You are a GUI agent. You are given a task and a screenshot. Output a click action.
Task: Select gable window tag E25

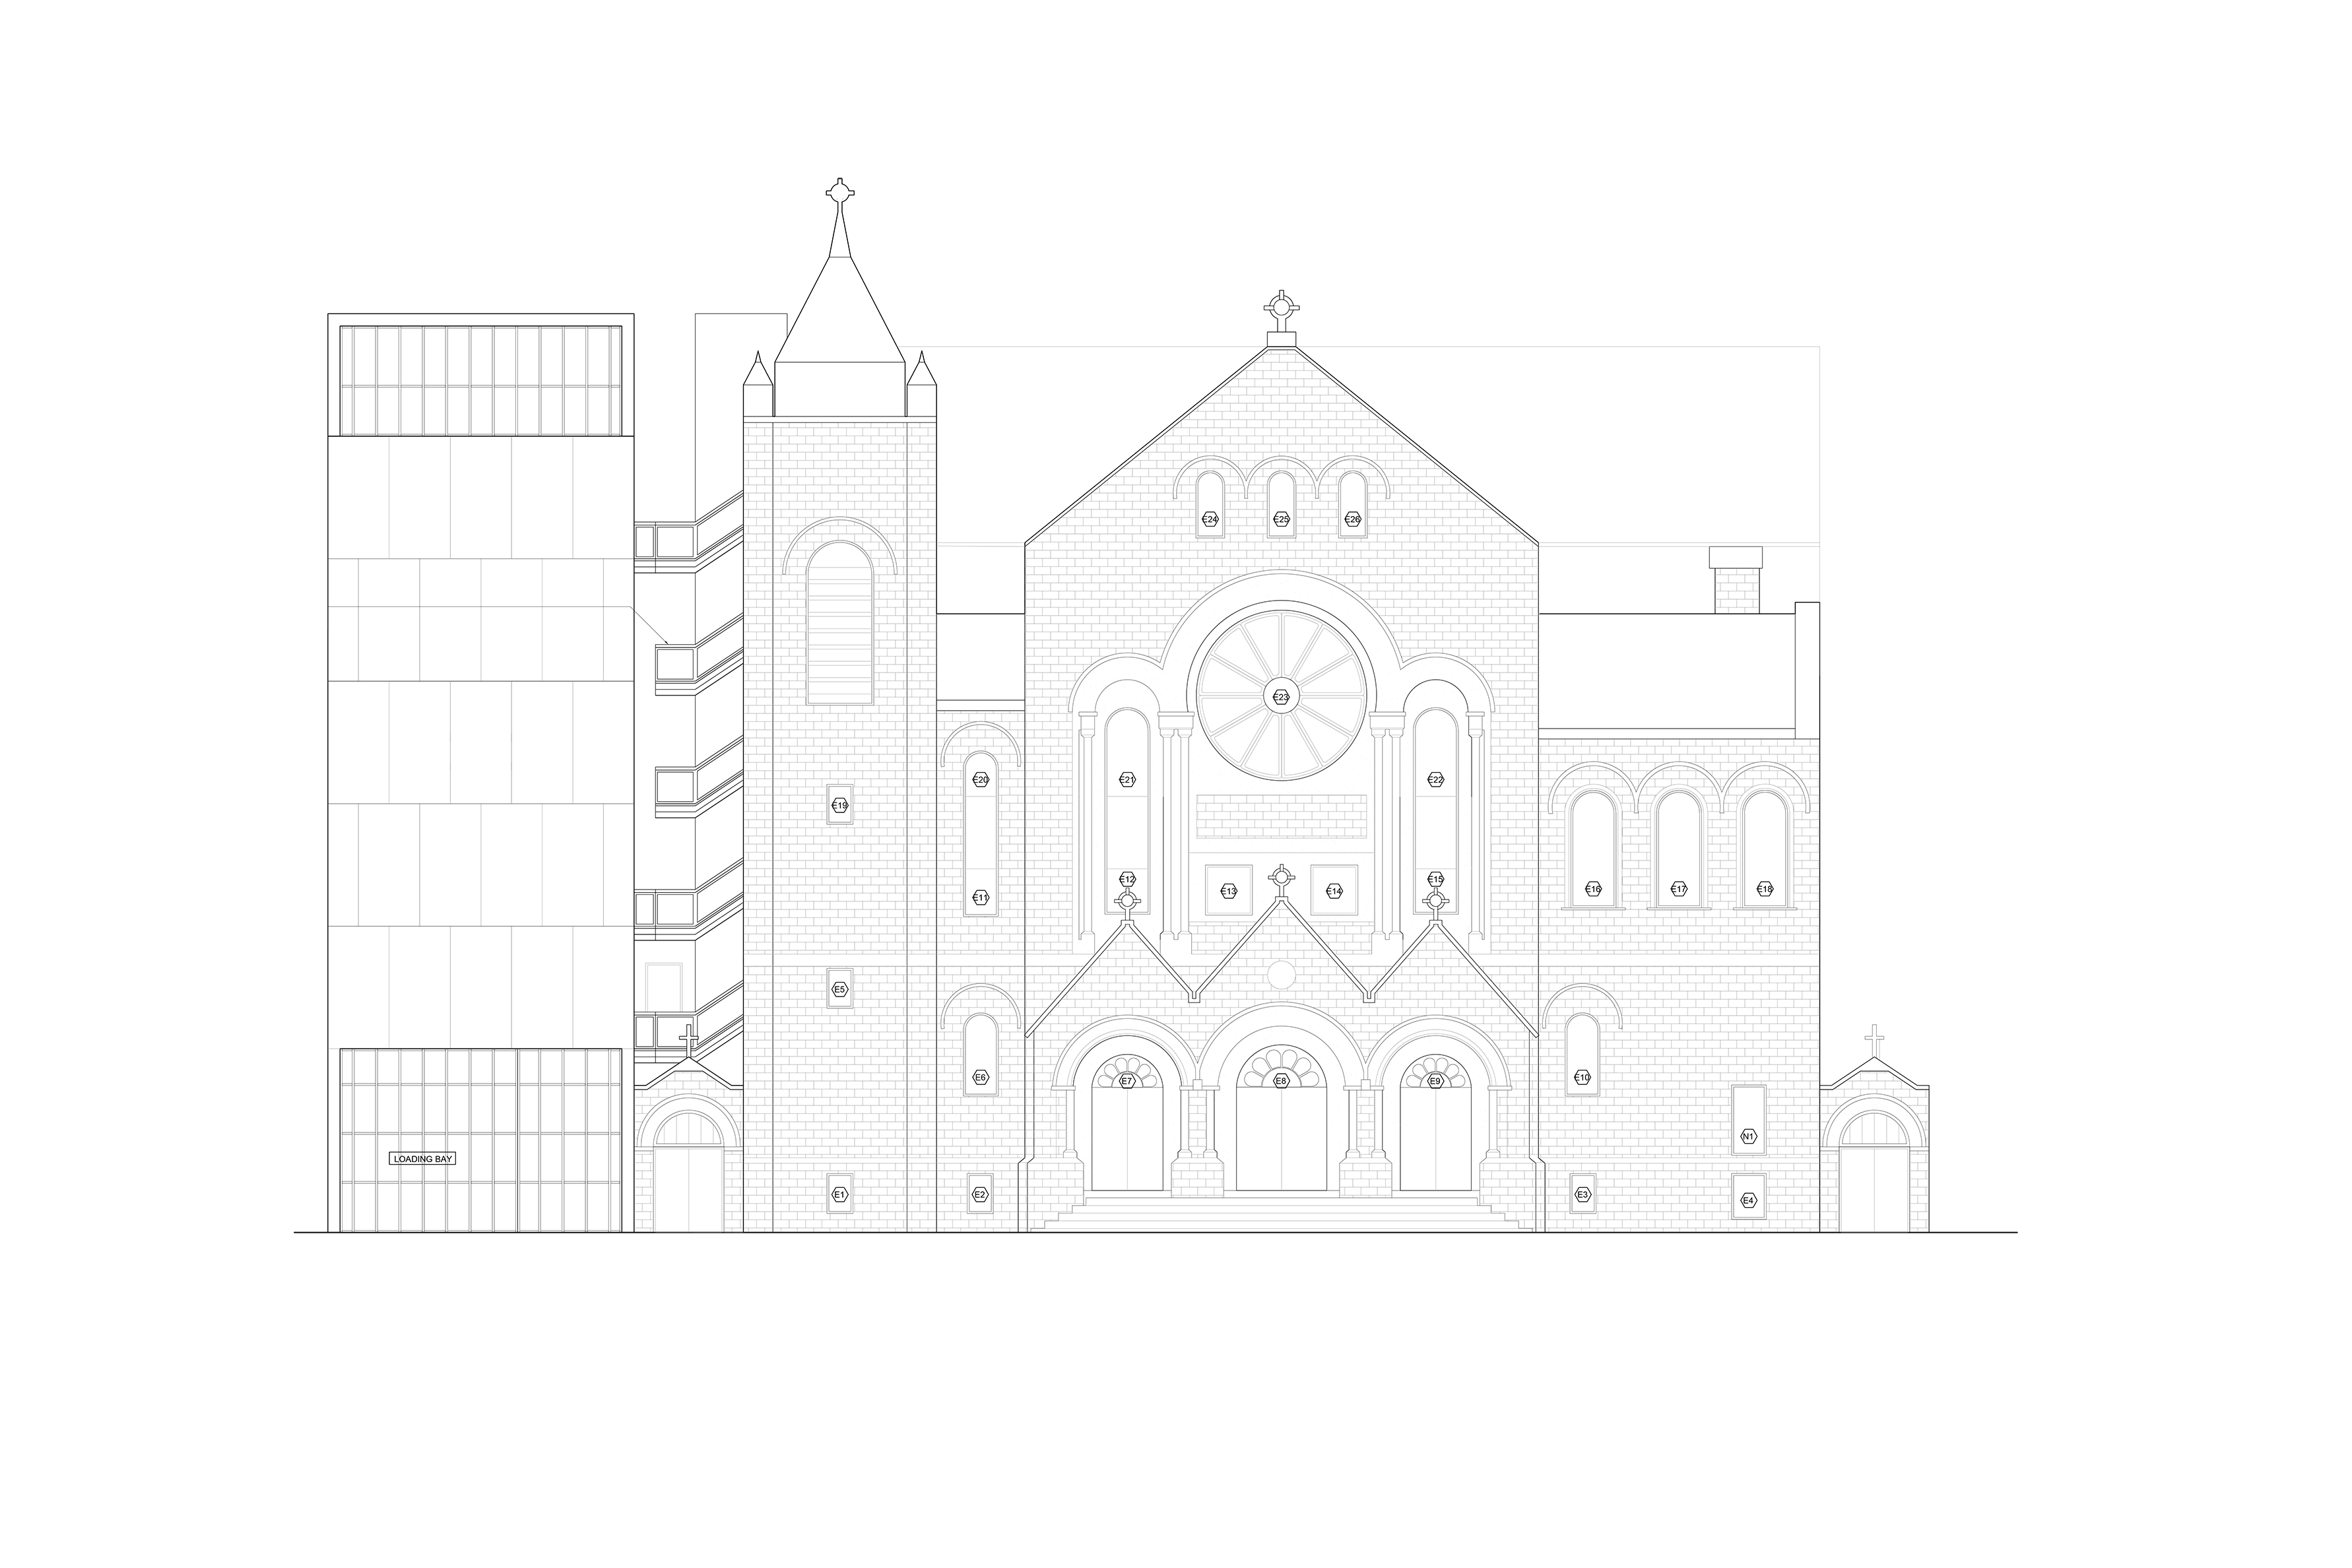[1281, 519]
